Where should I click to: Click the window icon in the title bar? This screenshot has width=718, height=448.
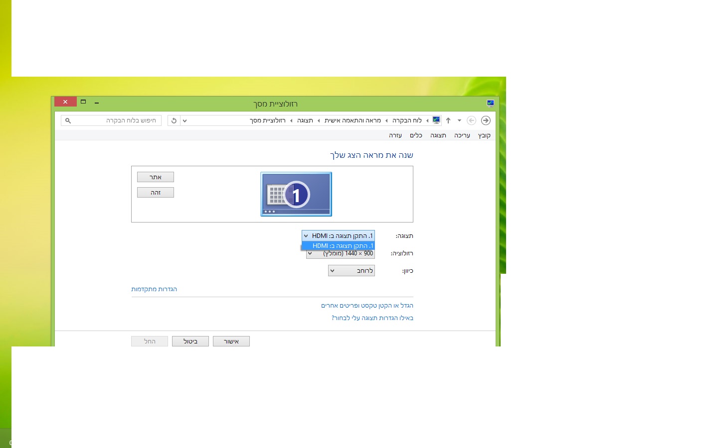coord(490,104)
